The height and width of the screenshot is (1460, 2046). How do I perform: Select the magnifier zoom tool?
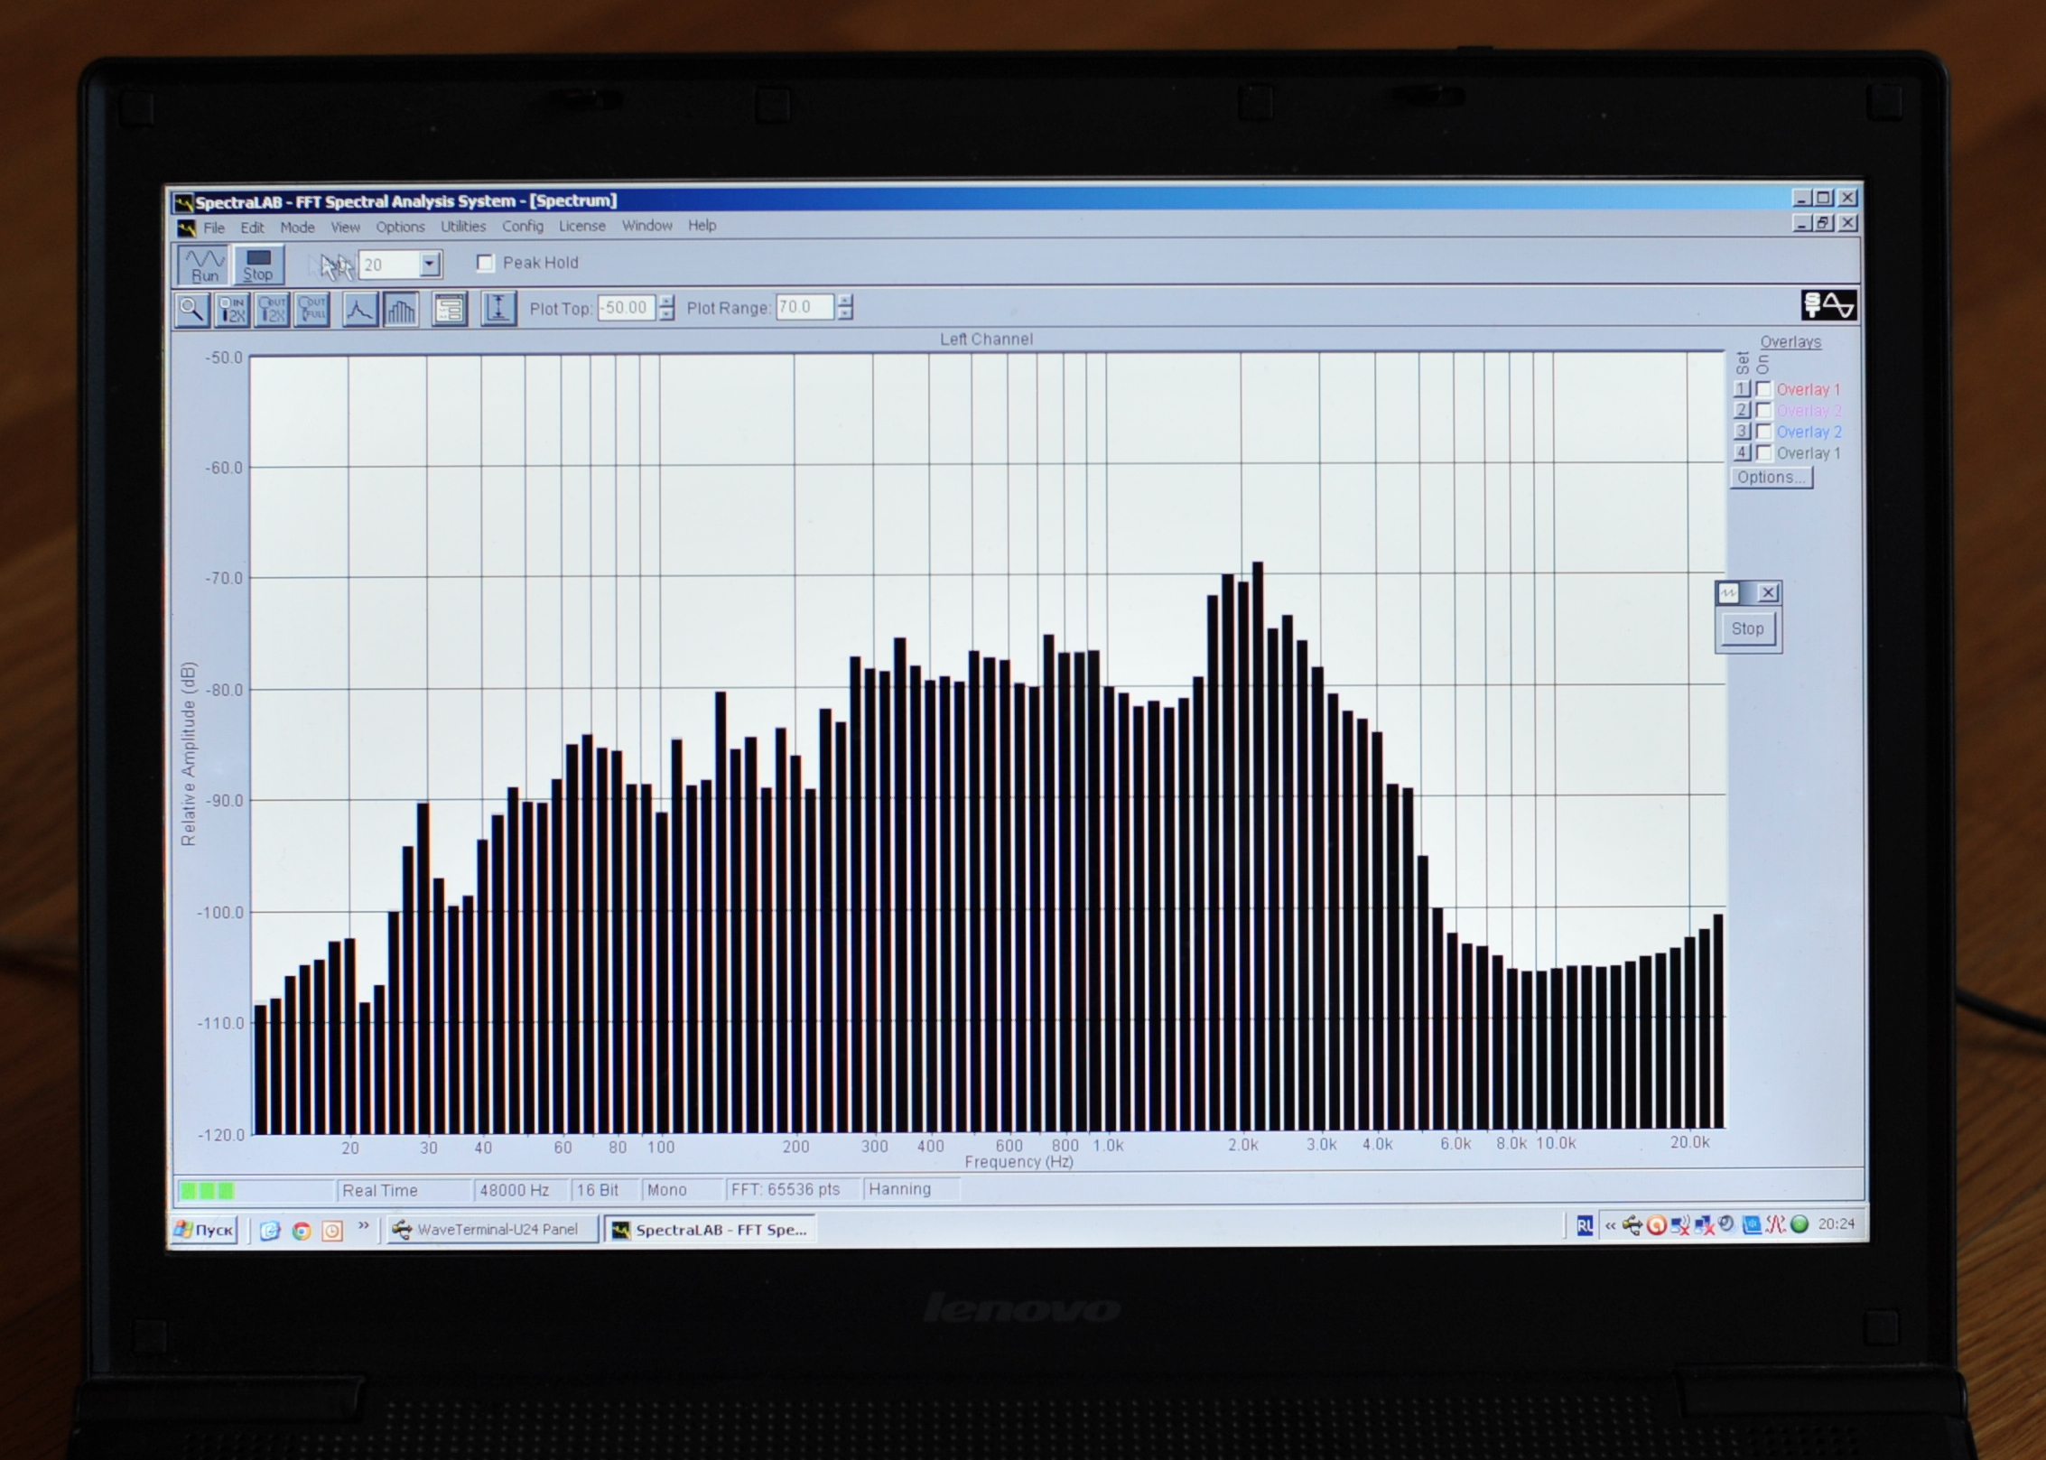[x=191, y=310]
